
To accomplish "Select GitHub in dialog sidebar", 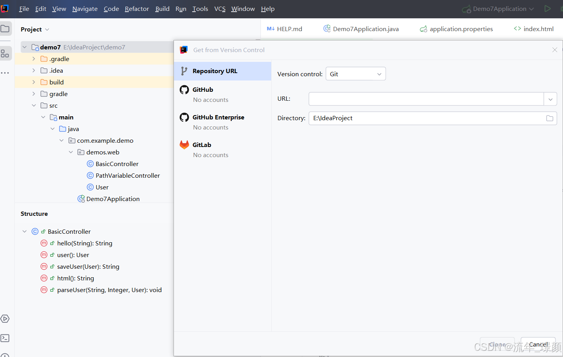I will [x=223, y=94].
